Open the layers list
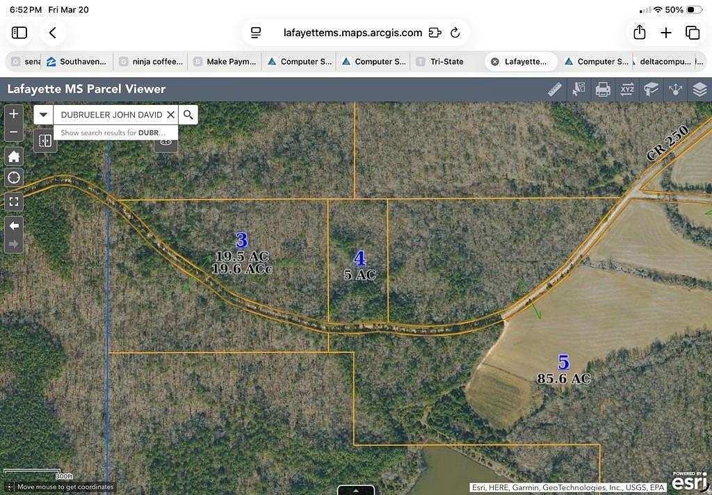This screenshot has width=712, height=495. [x=699, y=89]
